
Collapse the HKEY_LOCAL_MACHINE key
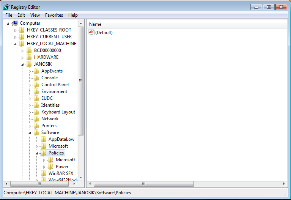(x=16, y=44)
